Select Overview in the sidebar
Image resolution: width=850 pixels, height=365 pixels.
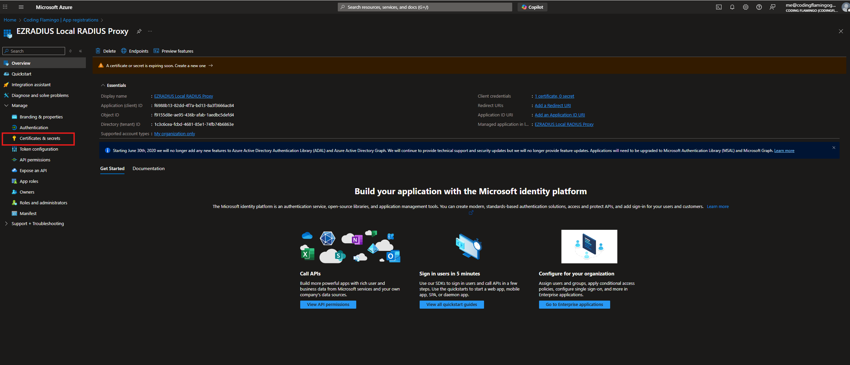[43, 63]
